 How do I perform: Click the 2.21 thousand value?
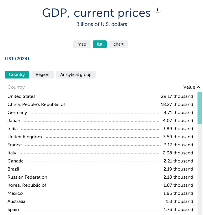tap(178, 161)
